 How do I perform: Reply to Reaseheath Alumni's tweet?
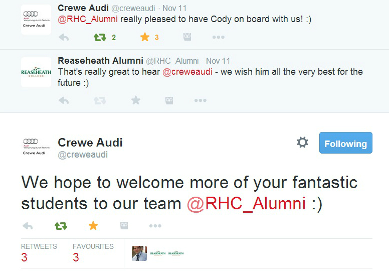point(64,100)
